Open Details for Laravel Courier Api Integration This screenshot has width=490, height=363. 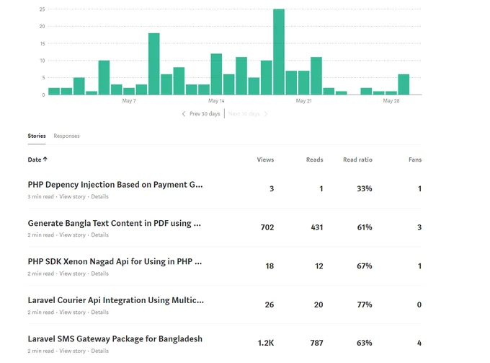(99, 312)
